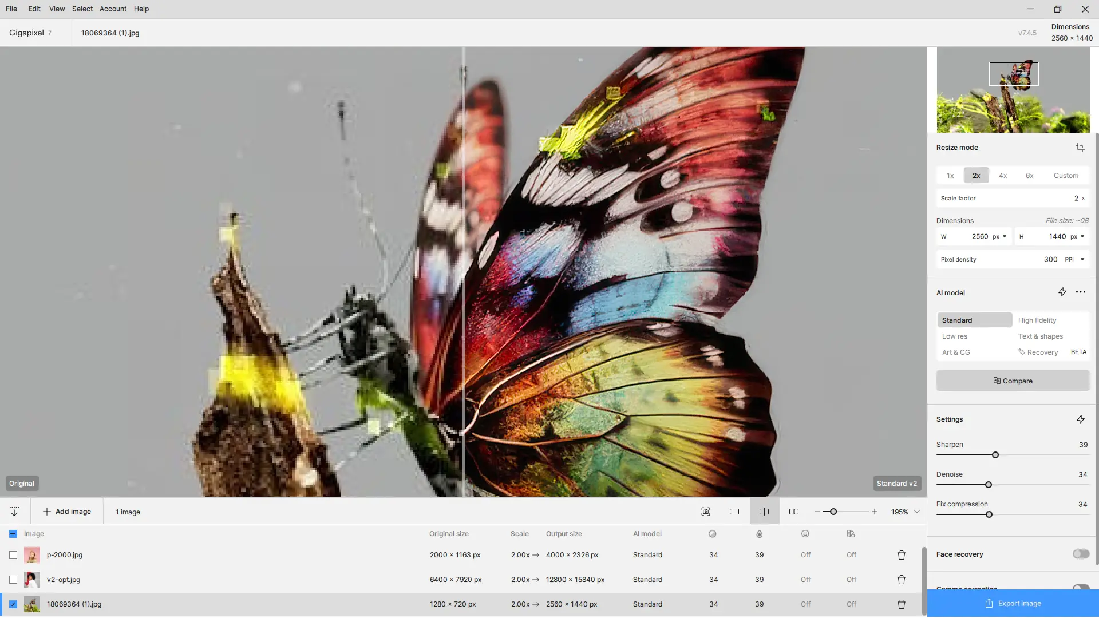Click the lightning auto icon in AI model
The height and width of the screenshot is (618, 1099).
[1062, 292]
